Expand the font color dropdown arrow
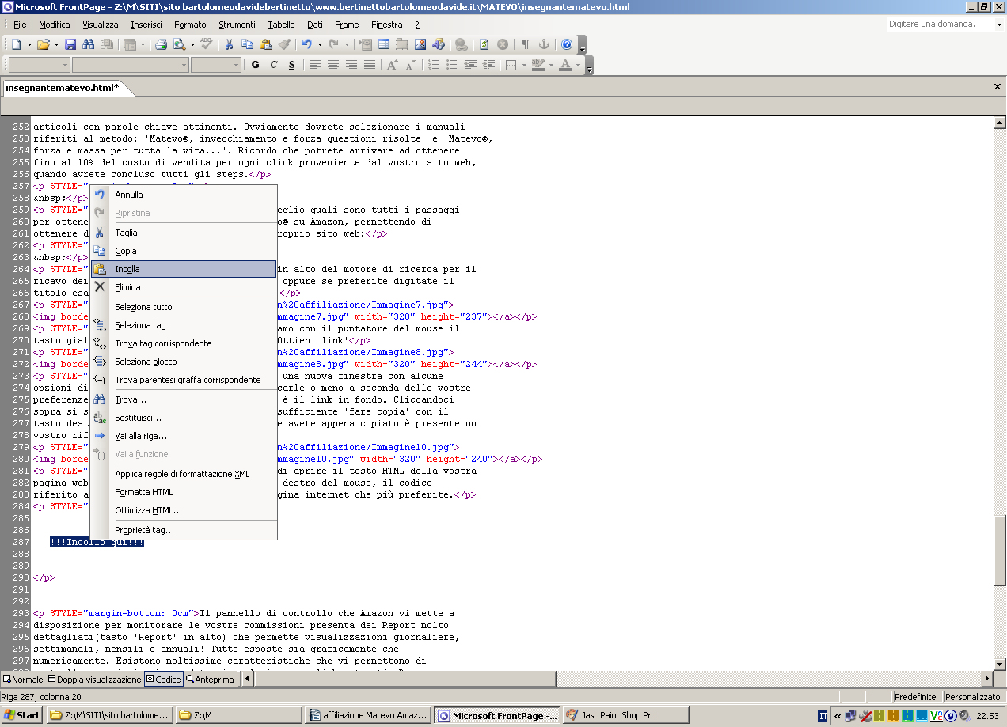 pyautogui.click(x=579, y=65)
